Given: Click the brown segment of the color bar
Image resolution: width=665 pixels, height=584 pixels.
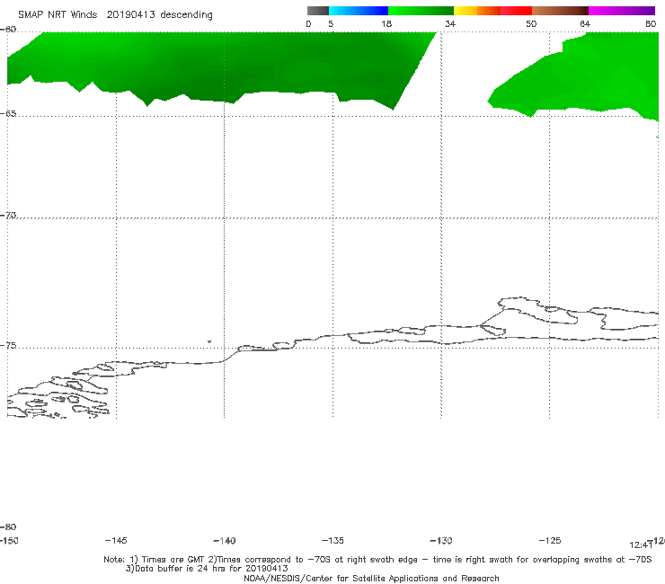Looking at the screenshot, I should click(560, 11).
